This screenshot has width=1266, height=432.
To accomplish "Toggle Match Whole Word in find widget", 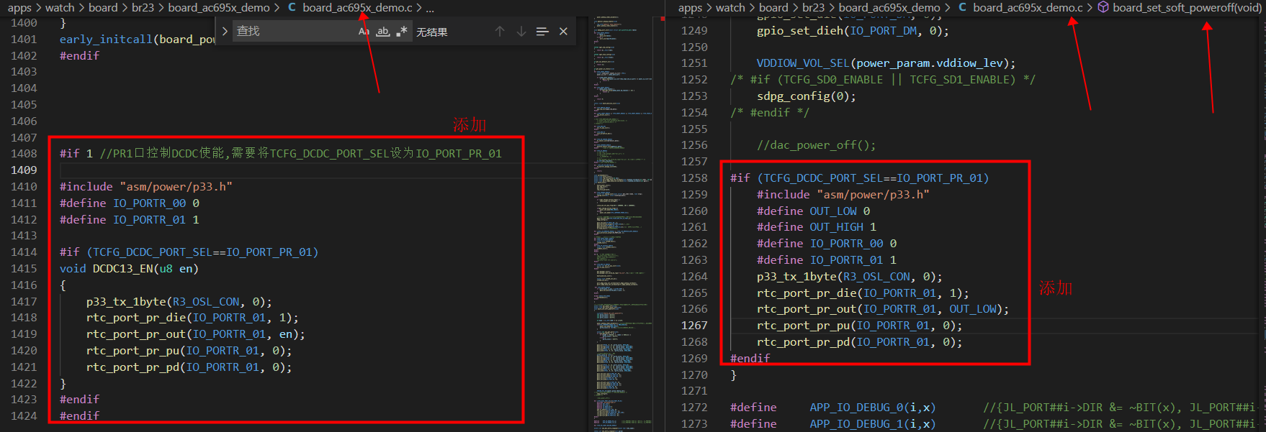I will point(383,32).
